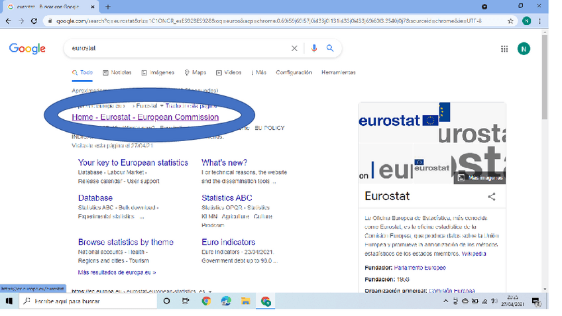Run the search with the magnifier icon
The width and height of the screenshot is (562, 316).
[x=330, y=48]
